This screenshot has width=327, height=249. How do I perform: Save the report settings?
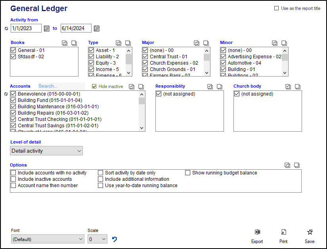[310, 236]
